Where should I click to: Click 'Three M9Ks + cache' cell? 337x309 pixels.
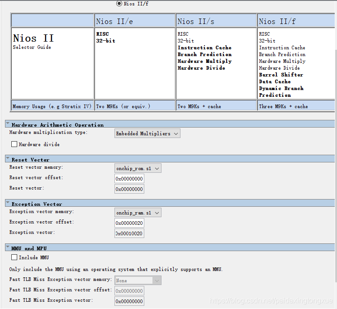click(297, 106)
